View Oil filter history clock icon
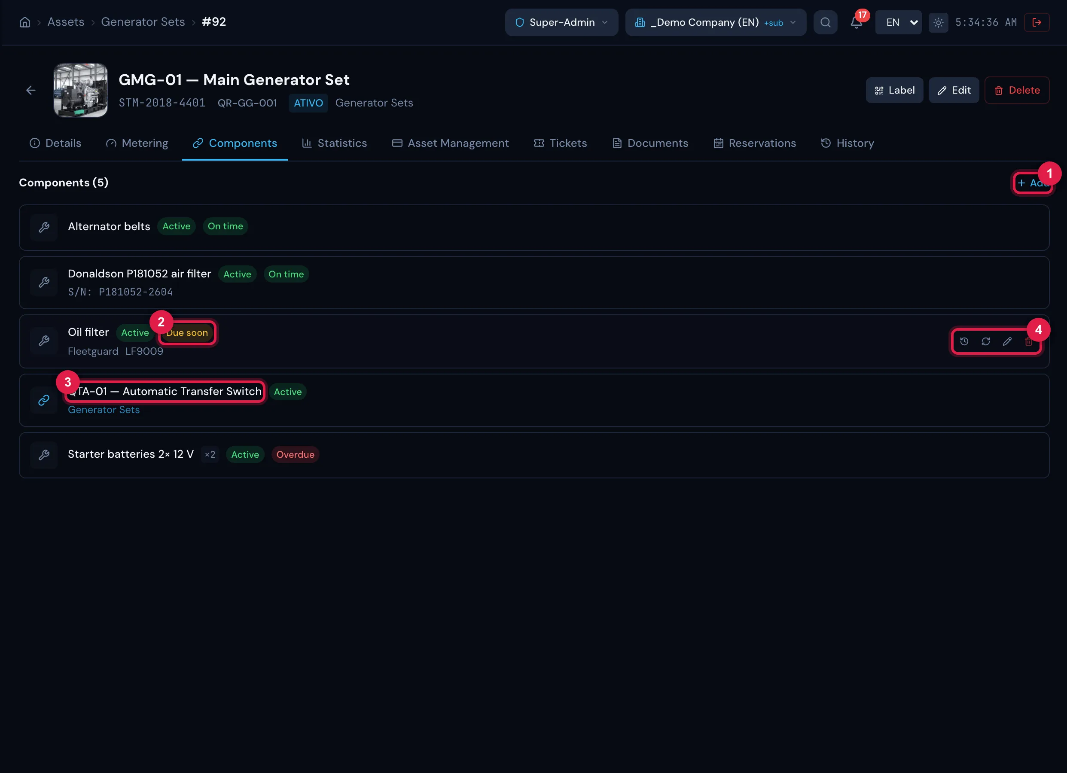This screenshot has width=1067, height=773. pos(964,341)
